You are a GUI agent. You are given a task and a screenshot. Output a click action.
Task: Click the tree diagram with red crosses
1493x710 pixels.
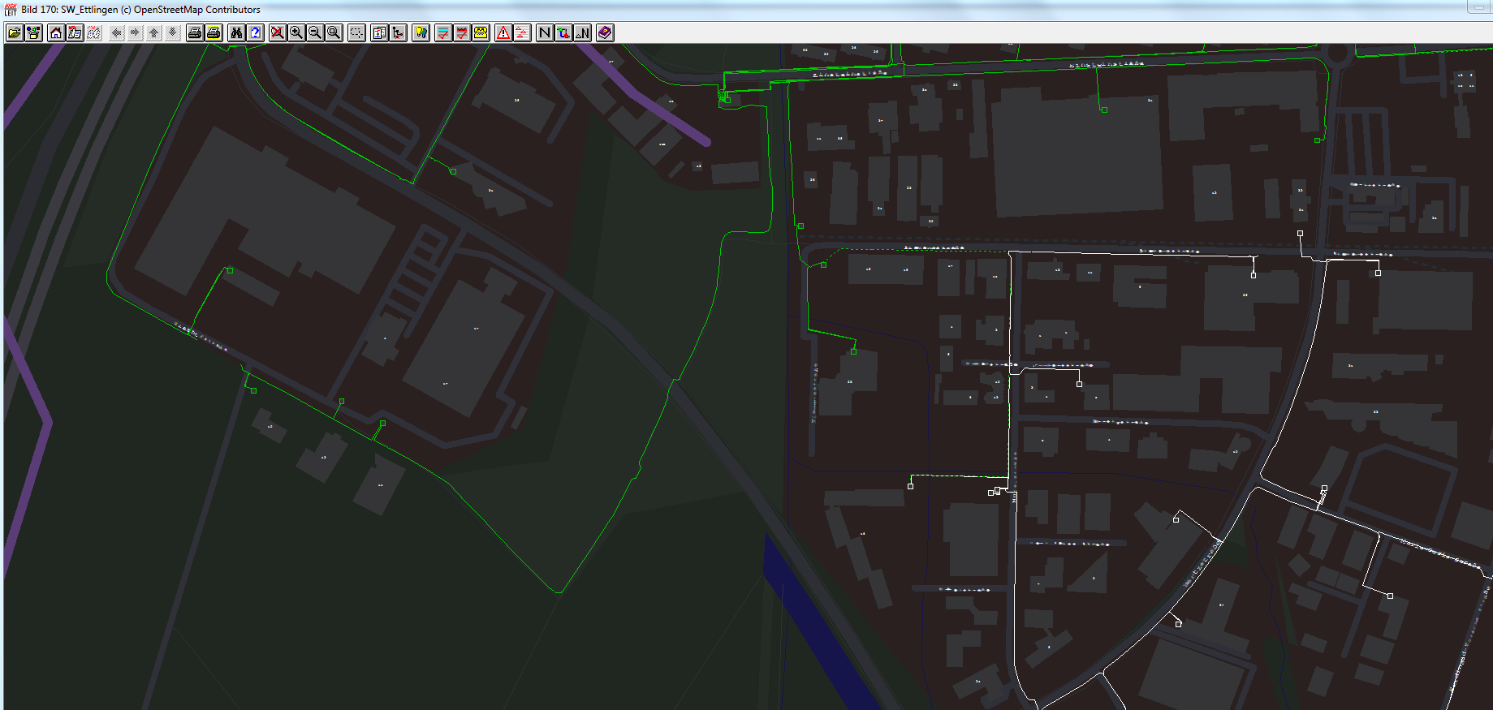pyautogui.click(x=398, y=32)
